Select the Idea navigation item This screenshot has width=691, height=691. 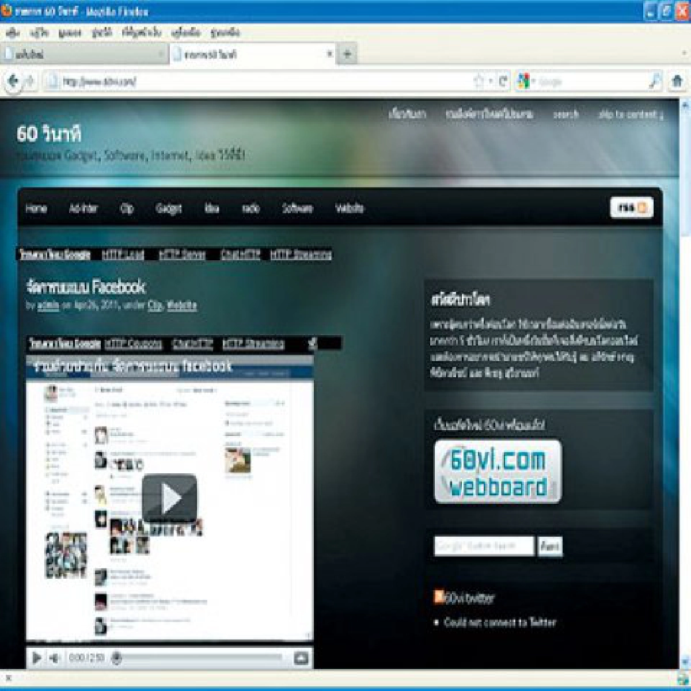click(x=212, y=208)
